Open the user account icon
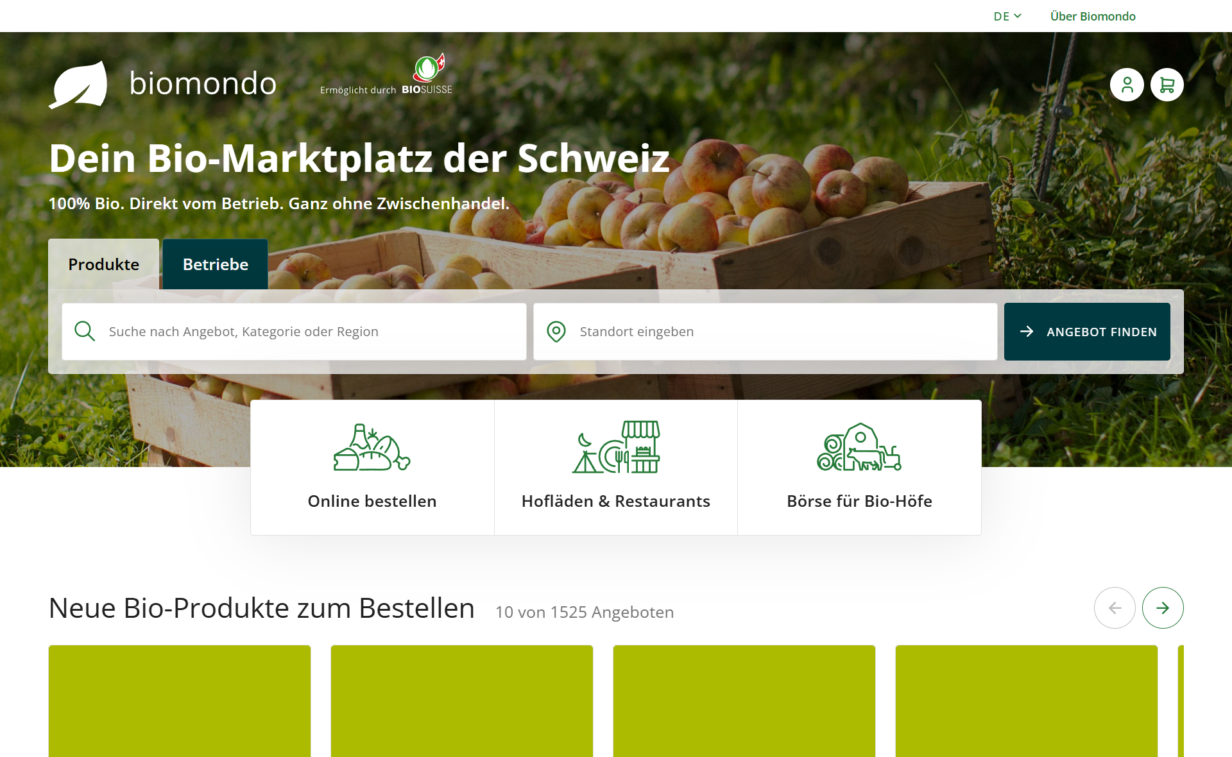This screenshot has width=1232, height=757. [1127, 85]
